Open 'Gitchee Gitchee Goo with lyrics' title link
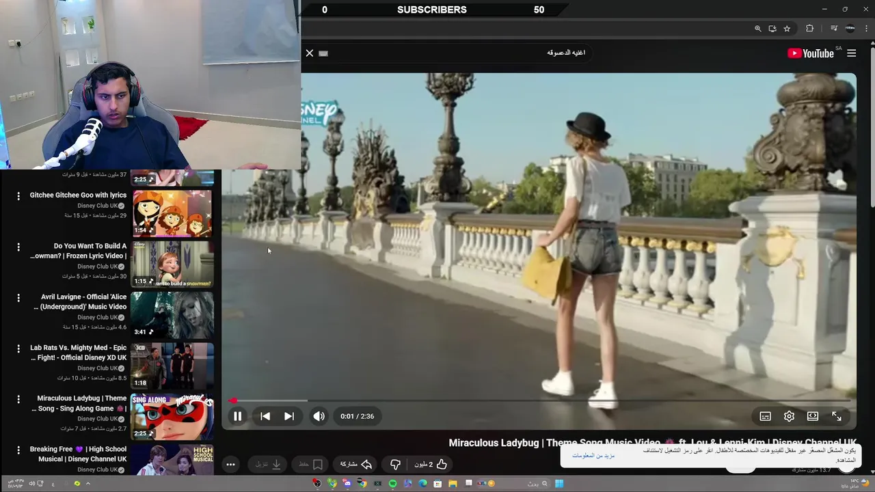 (78, 195)
